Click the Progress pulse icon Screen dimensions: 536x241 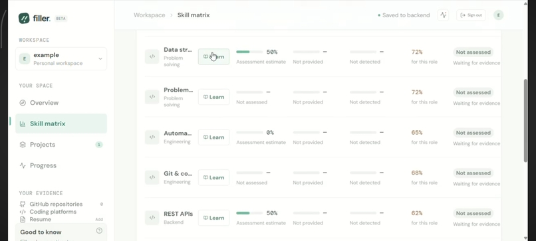23,165
